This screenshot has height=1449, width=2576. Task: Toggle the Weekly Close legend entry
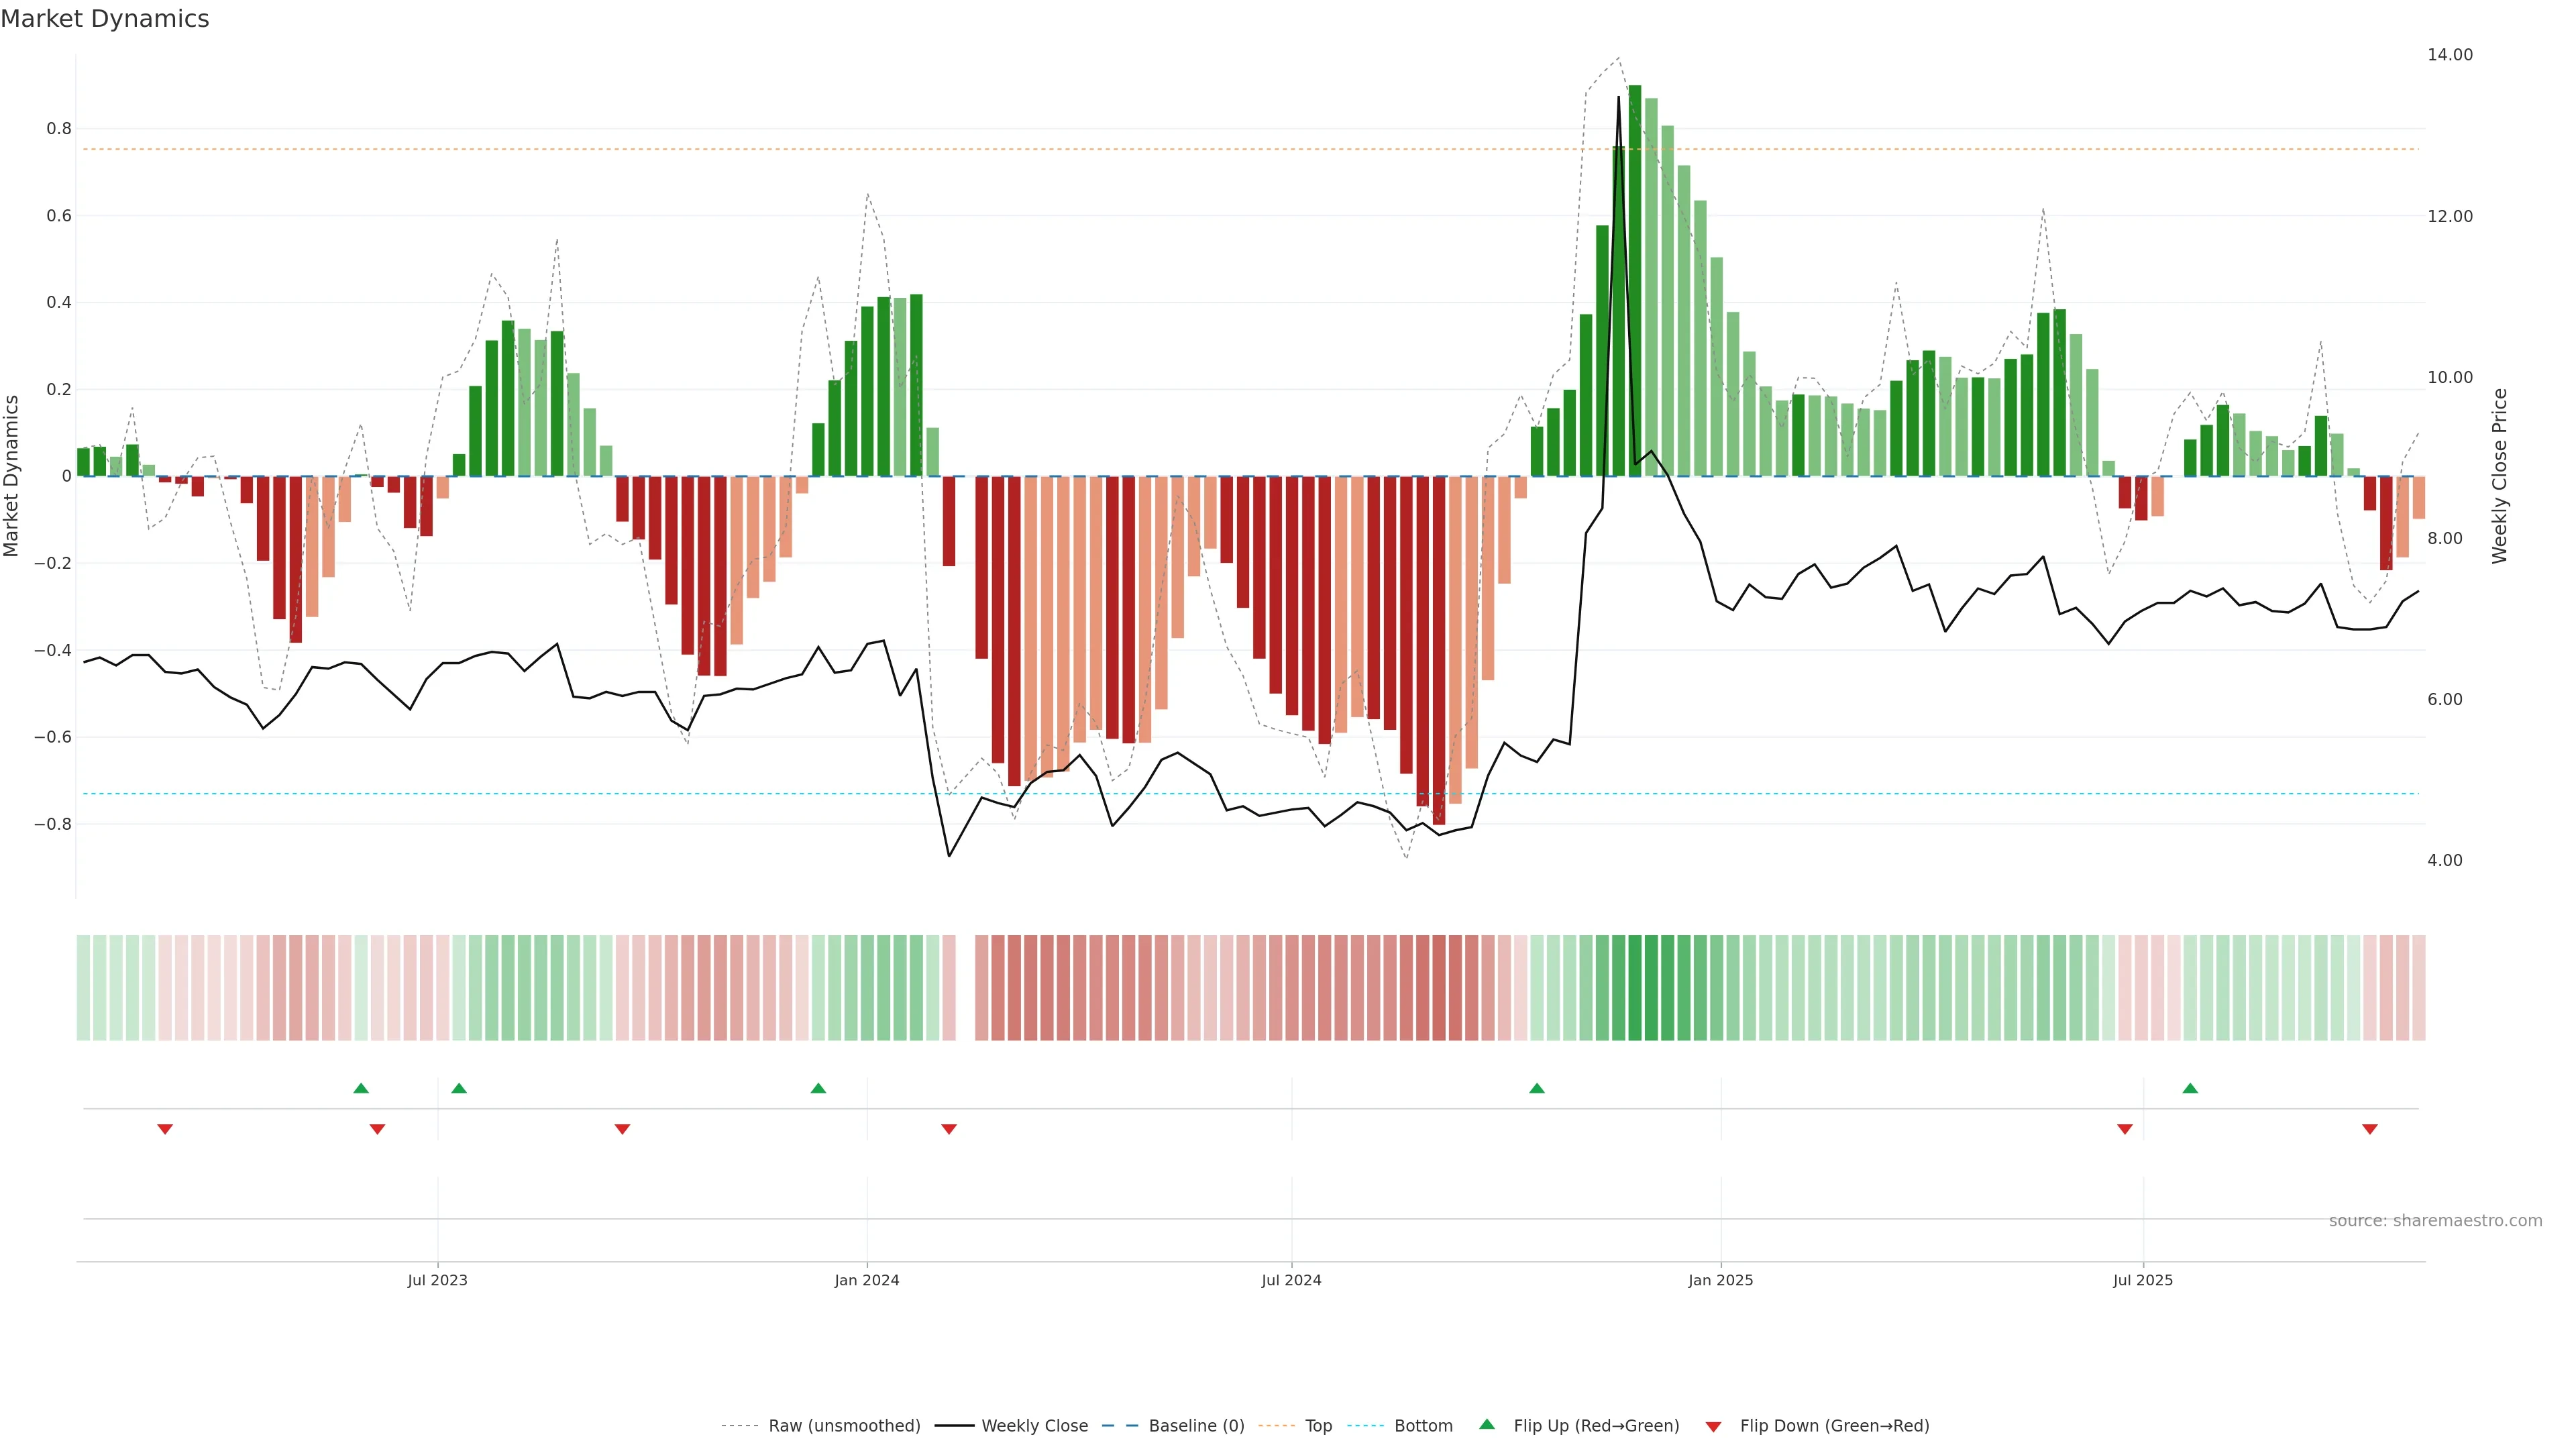click(1034, 1426)
